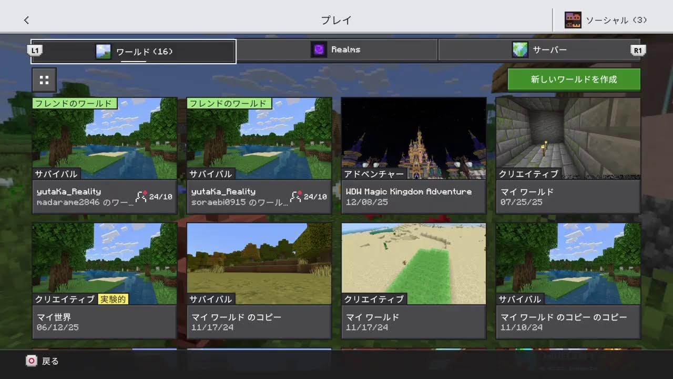Click サバイバル label on のコピー 11/17/24 world

(x=211, y=299)
